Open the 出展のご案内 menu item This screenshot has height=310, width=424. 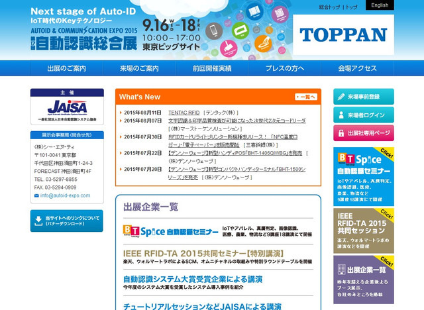[x=66, y=68]
